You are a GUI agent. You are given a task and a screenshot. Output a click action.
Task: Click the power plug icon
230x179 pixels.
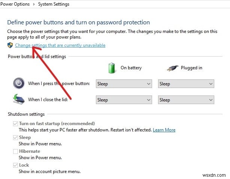point(172,68)
